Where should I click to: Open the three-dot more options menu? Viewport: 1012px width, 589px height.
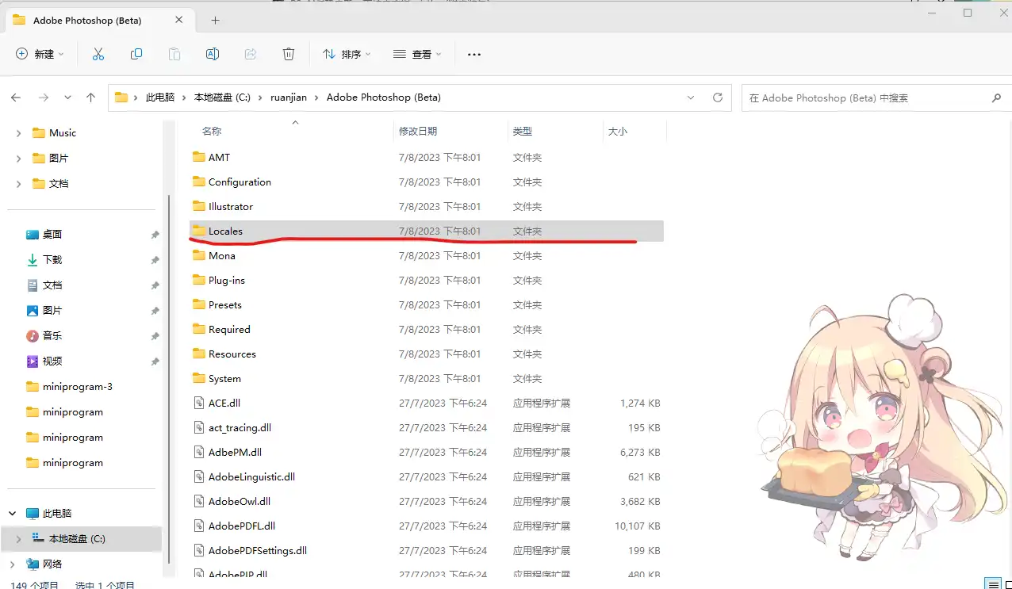(474, 54)
